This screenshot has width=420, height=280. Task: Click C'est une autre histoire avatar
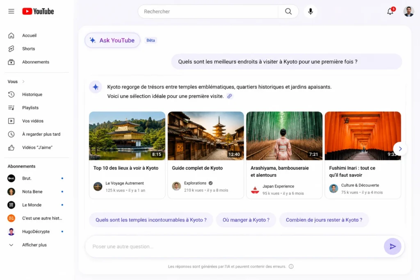[11, 218]
